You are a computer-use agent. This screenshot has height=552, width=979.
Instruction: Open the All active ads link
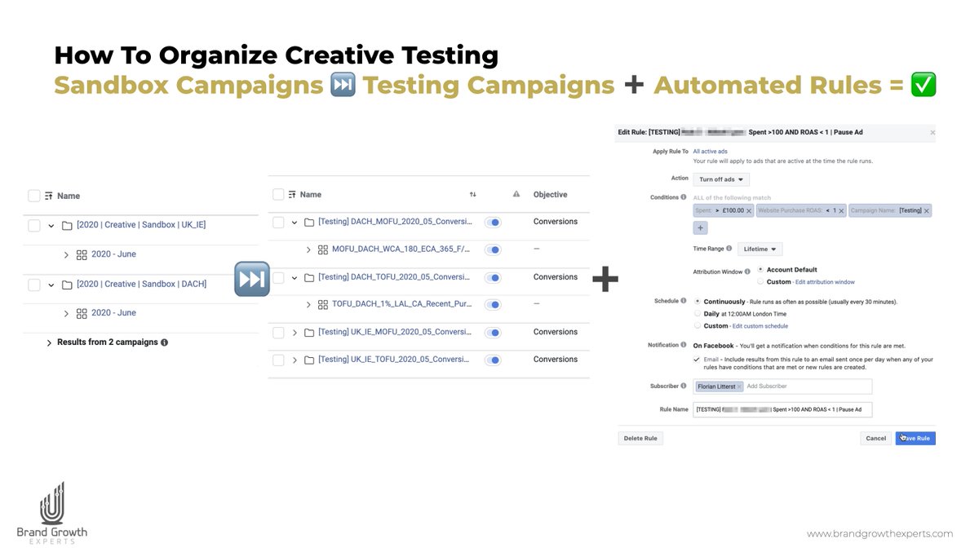[x=710, y=152]
